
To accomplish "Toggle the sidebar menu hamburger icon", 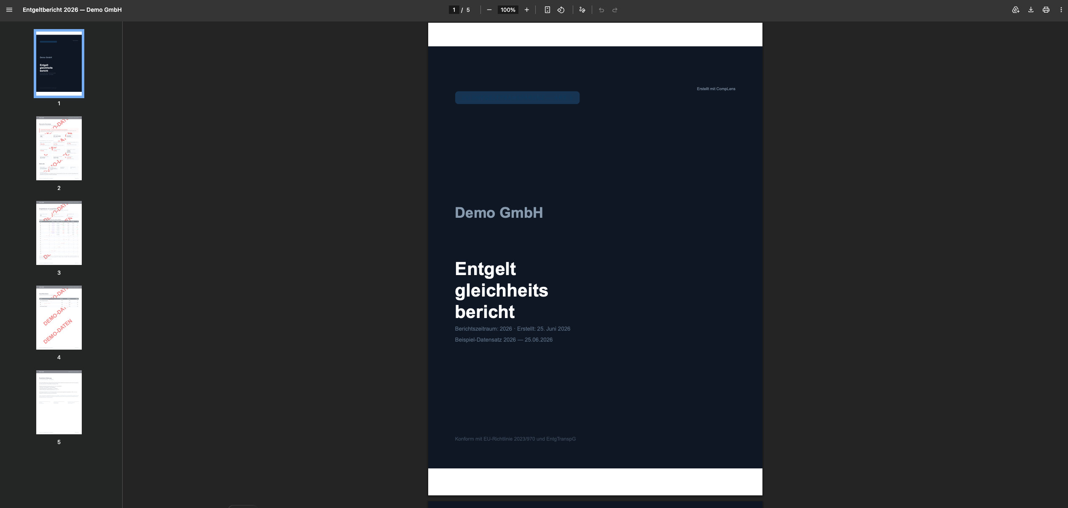I will point(9,10).
